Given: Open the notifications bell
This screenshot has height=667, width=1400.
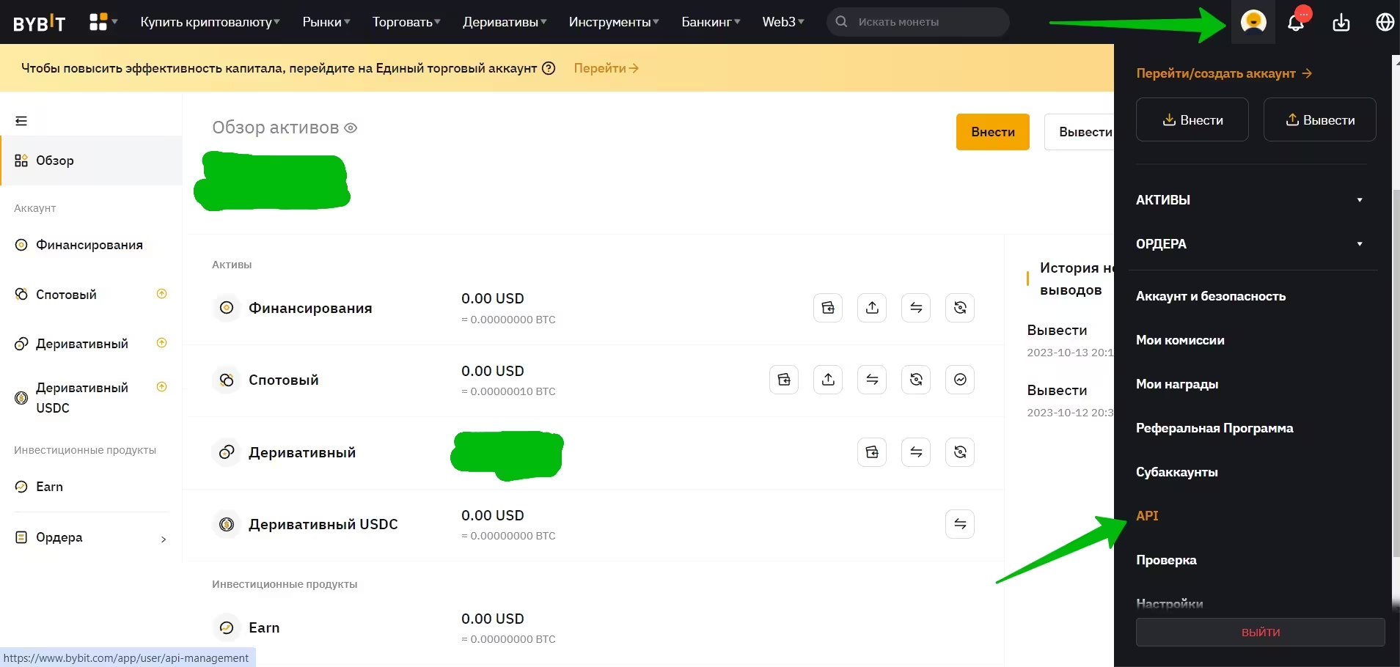Looking at the screenshot, I should click(x=1297, y=23).
